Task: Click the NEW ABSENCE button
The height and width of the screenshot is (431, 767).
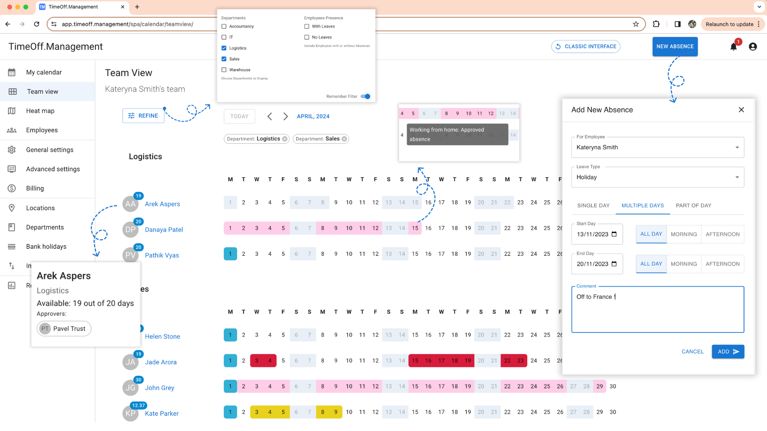Action: point(675,46)
